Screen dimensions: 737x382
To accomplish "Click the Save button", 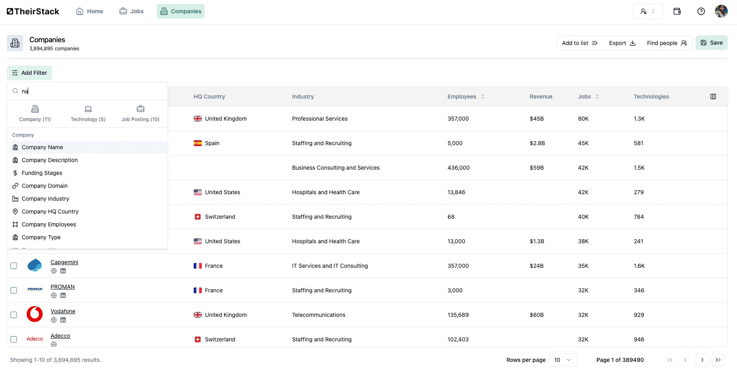I will click(x=711, y=43).
